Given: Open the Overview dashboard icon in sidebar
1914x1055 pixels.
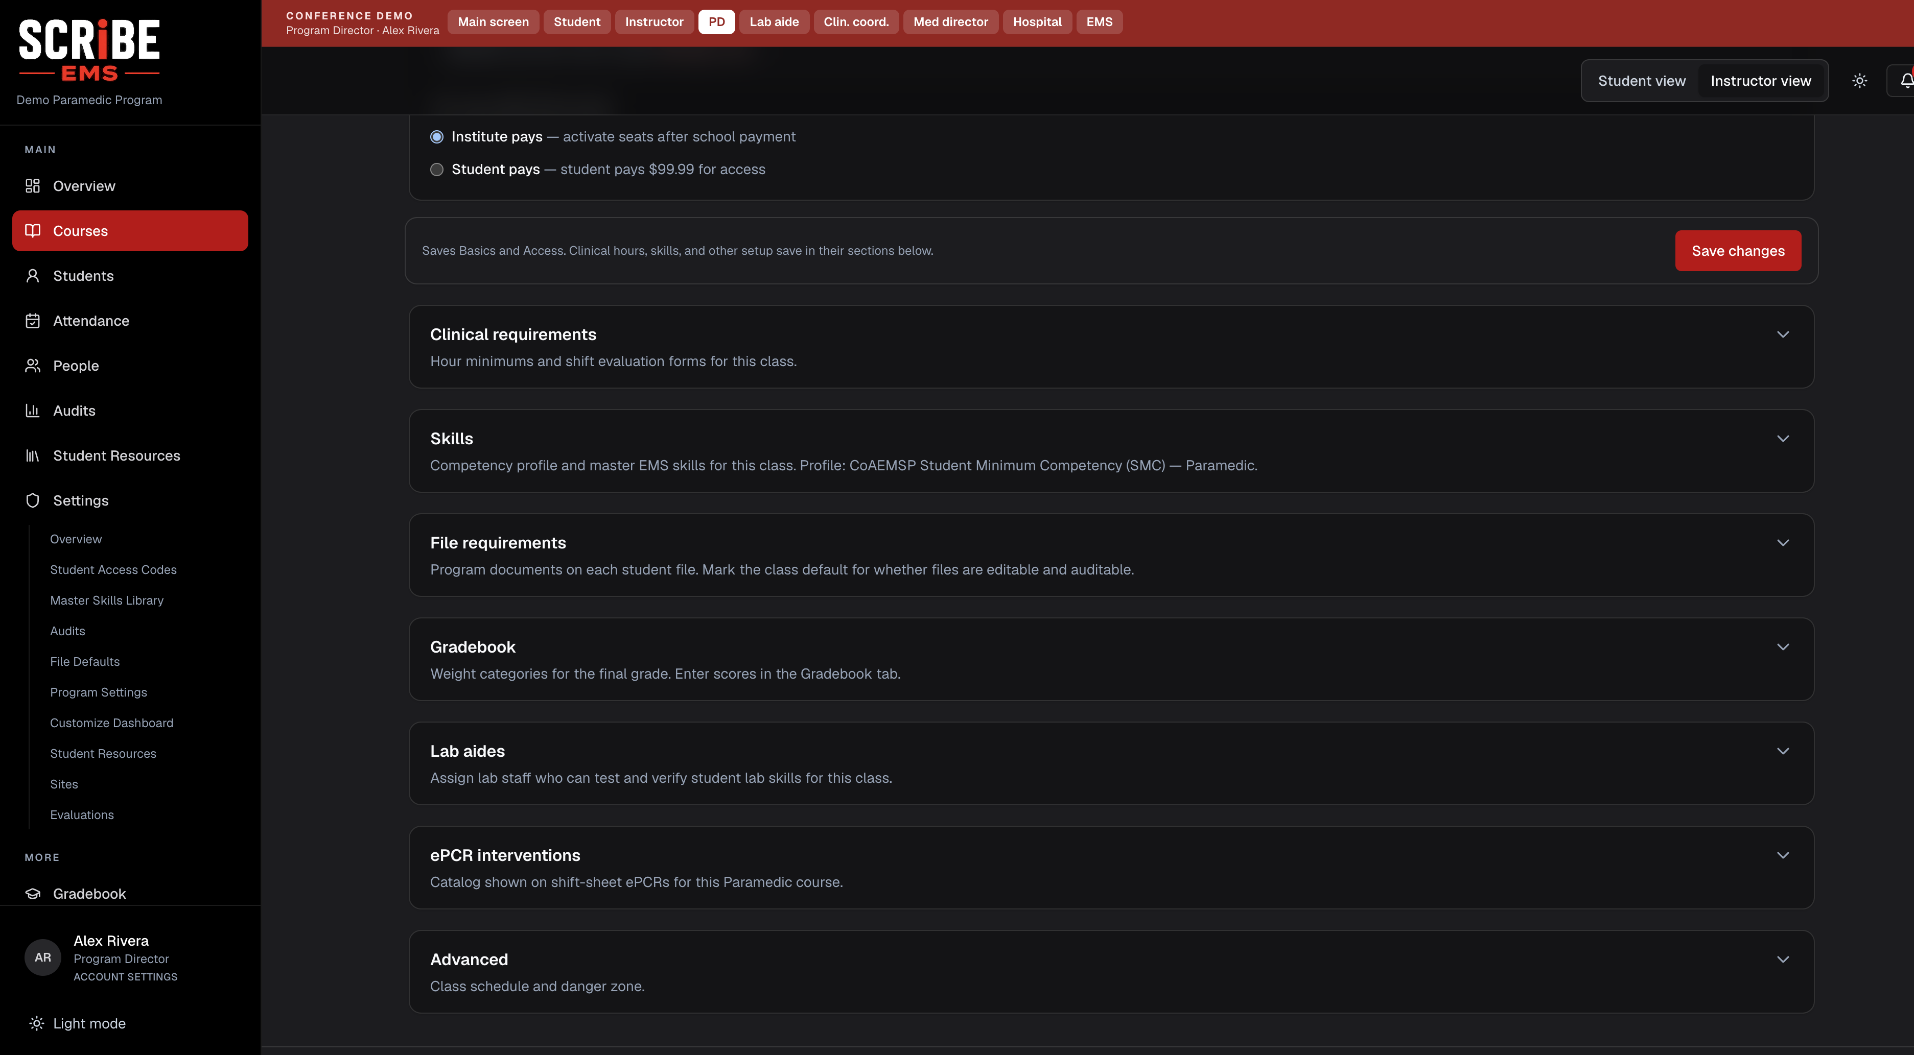Looking at the screenshot, I should 33,185.
